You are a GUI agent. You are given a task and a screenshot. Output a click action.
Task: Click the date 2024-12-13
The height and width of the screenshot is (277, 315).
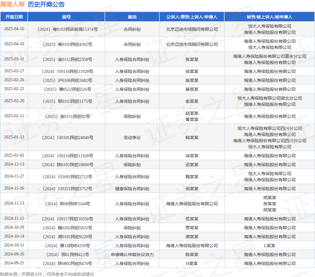tap(14, 164)
